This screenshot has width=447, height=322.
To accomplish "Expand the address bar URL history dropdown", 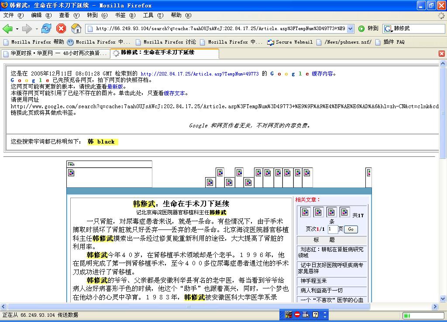I will click(350, 29).
